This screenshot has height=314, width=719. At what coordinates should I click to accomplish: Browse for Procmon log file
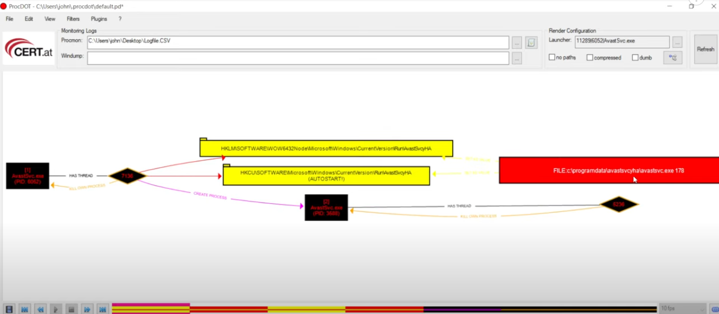(x=516, y=43)
